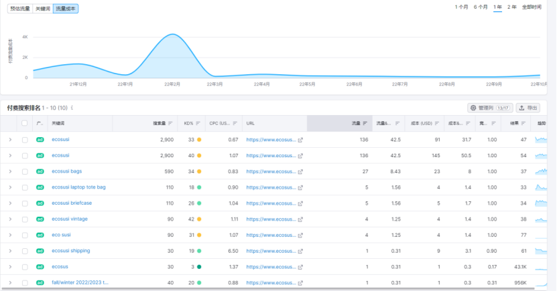This screenshot has height=291, width=557.
Task: Click trend sparkline thumbnail for ecosusi shipping
Action: click(544, 251)
